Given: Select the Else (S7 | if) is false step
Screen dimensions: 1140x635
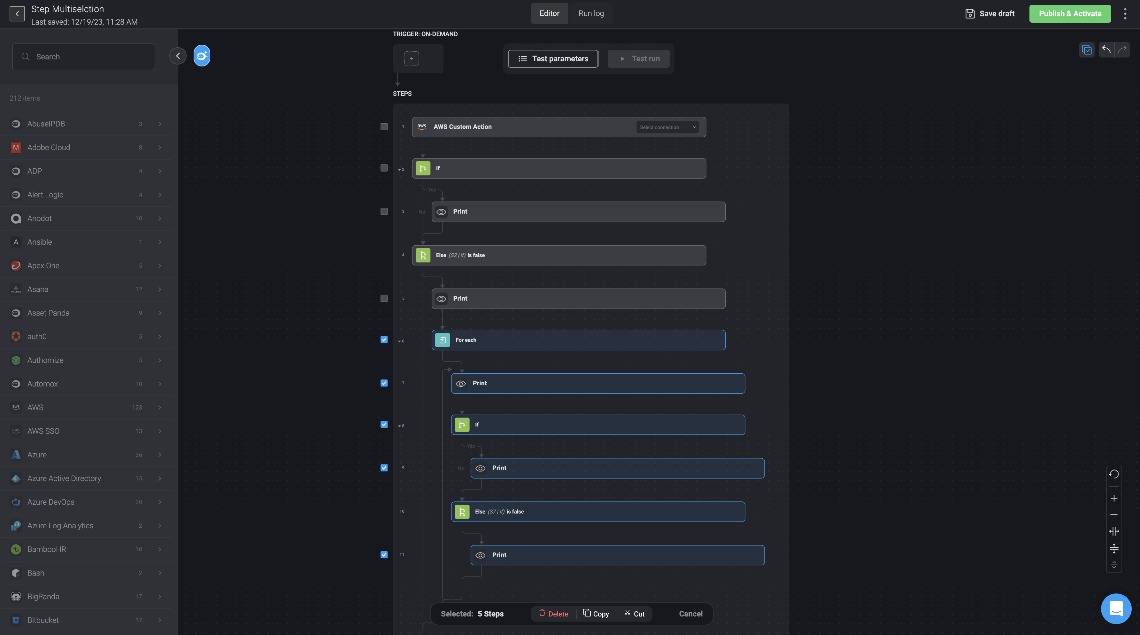Looking at the screenshot, I should (x=598, y=511).
